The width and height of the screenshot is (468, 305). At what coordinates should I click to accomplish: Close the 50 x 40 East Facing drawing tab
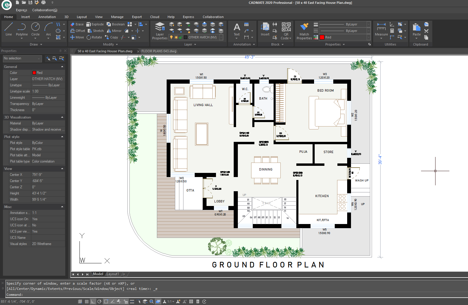tap(138, 51)
